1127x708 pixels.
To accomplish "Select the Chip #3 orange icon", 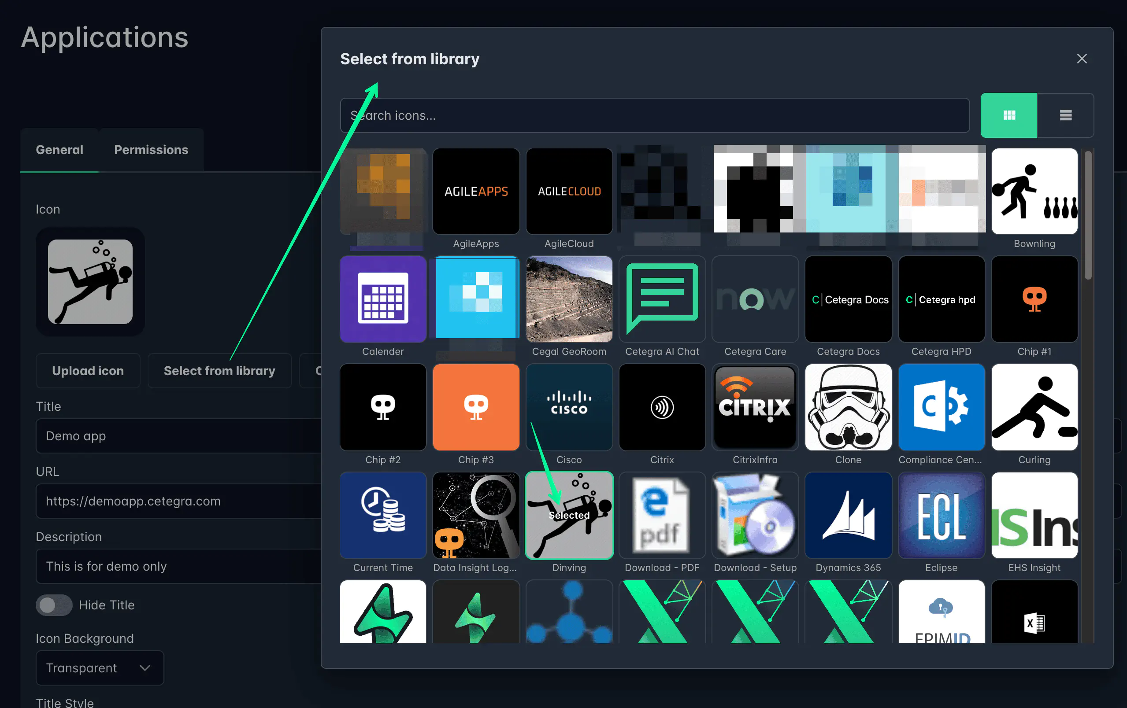I will pyautogui.click(x=475, y=407).
